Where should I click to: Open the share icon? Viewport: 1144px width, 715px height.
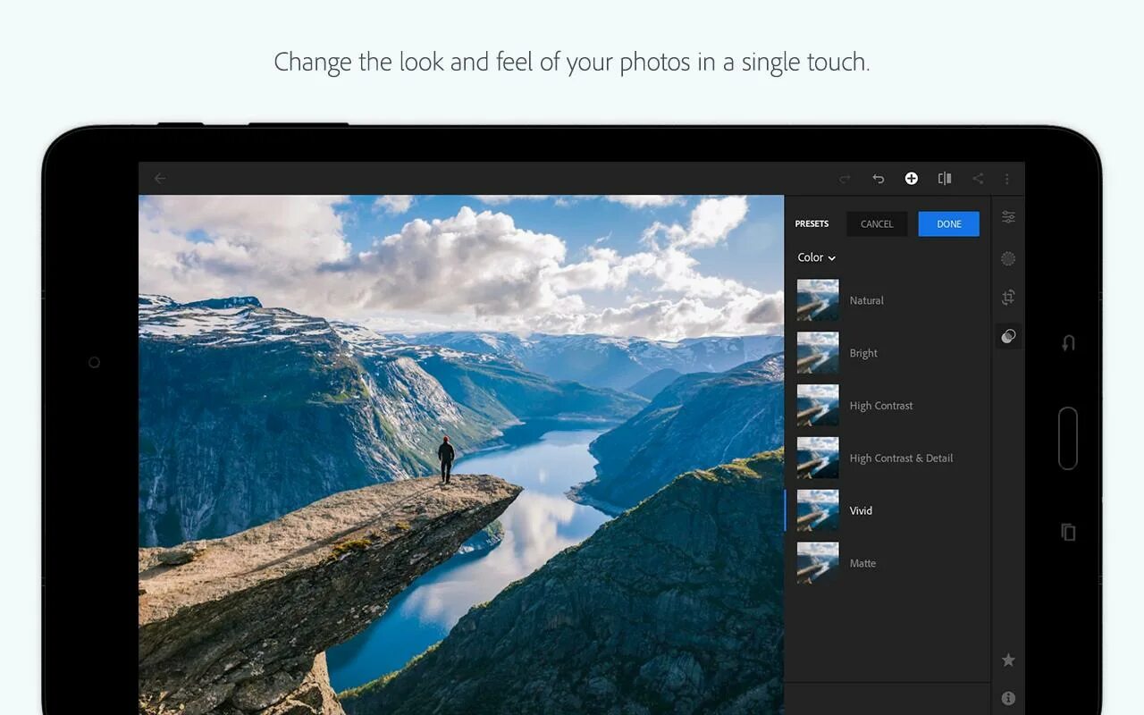click(x=978, y=179)
